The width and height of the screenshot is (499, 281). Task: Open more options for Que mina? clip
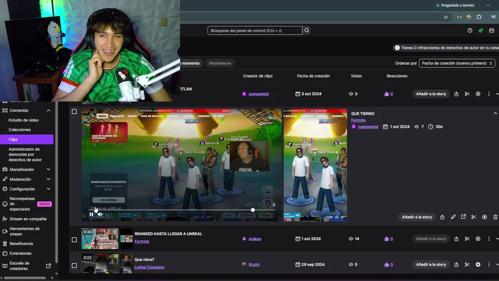(x=489, y=265)
